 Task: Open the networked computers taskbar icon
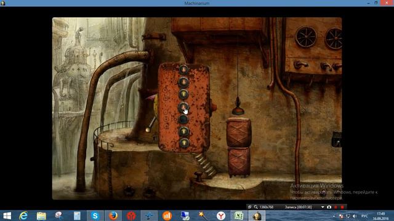[185, 215]
